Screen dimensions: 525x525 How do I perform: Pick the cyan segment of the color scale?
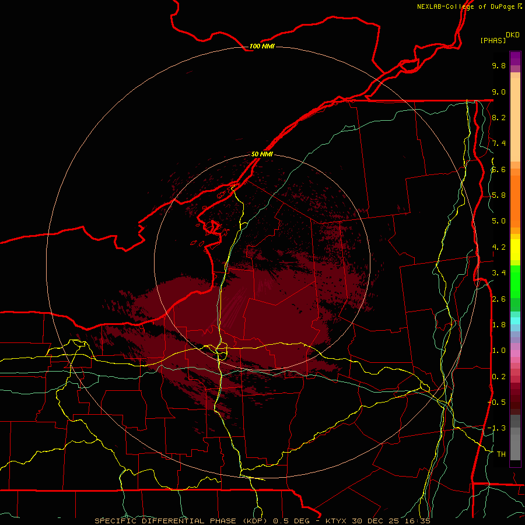[515, 321]
